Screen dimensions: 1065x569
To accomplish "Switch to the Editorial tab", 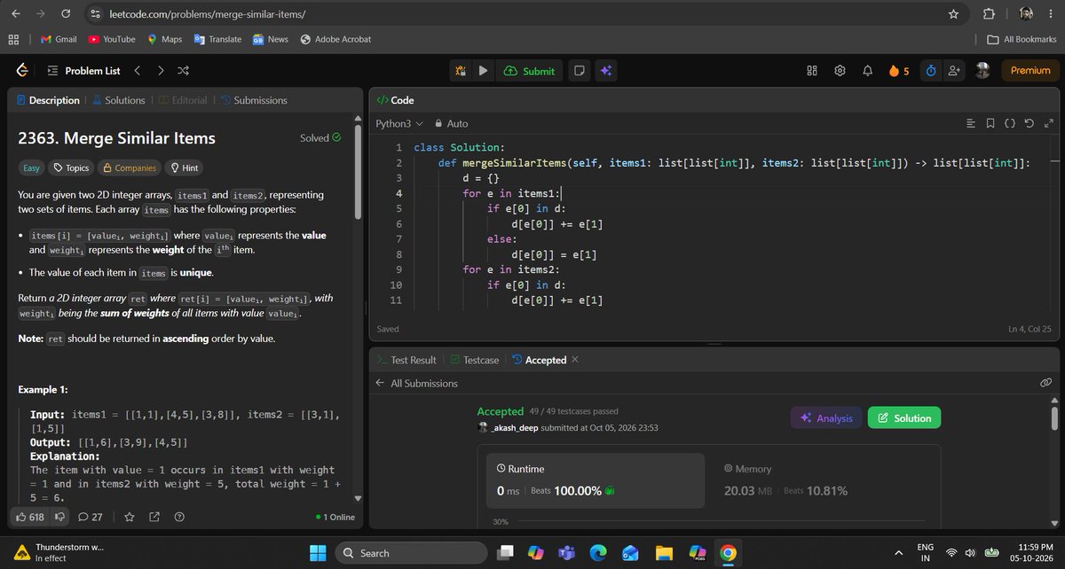I will tap(182, 100).
